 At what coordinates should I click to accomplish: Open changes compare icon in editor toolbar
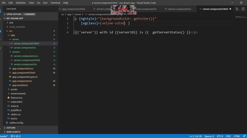pos(237,9)
